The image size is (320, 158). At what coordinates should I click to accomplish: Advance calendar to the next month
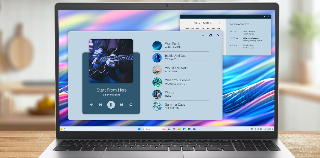pyautogui.click(x=220, y=23)
